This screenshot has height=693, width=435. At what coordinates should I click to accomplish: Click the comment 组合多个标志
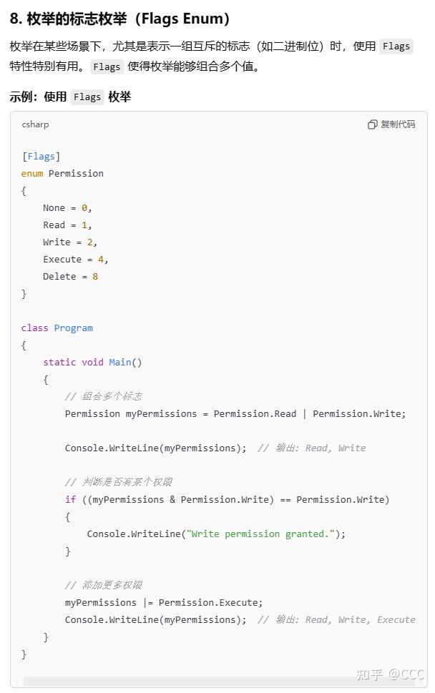click(x=103, y=396)
